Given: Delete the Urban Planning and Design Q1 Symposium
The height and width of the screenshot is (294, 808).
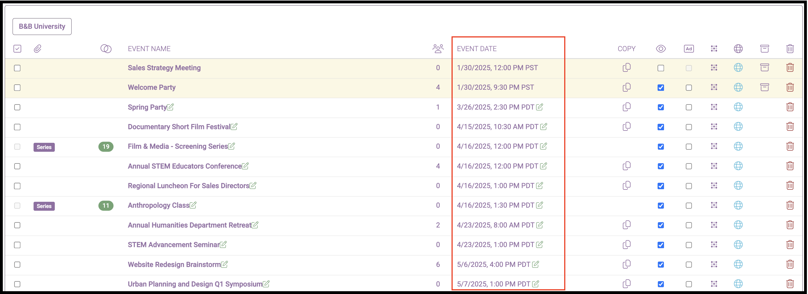Looking at the screenshot, I should tap(790, 284).
